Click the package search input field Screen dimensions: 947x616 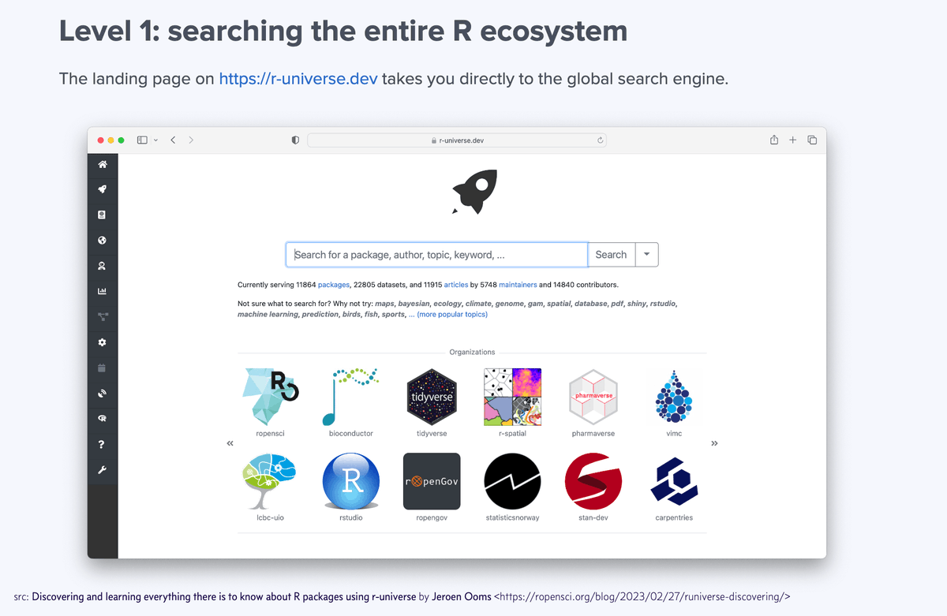[436, 255]
